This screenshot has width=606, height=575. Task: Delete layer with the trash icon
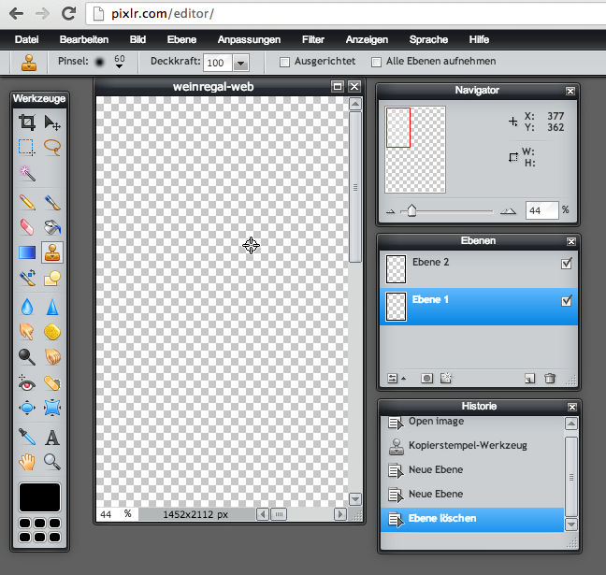550,379
